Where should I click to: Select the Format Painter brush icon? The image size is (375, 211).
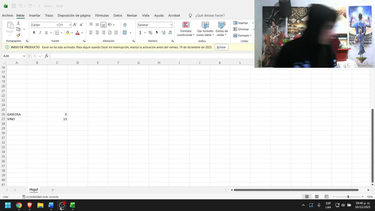click(18, 35)
